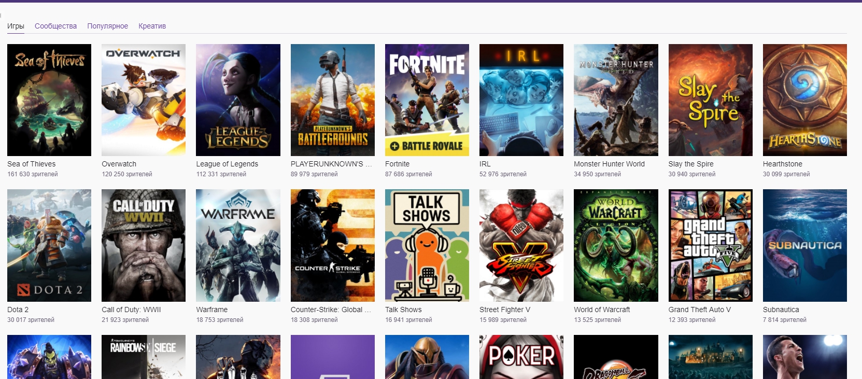Click the Overwatch title link
The width and height of the screenshot is (862, 379).
(x=119, y=164)
